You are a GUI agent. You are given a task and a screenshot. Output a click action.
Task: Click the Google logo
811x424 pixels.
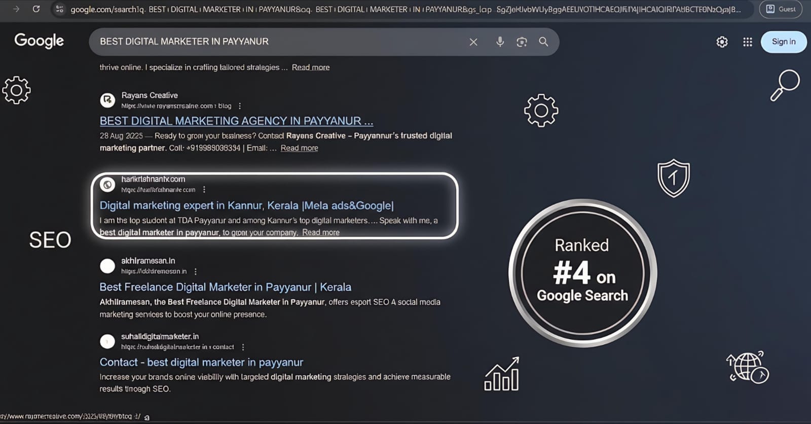[x=39, y=41]
